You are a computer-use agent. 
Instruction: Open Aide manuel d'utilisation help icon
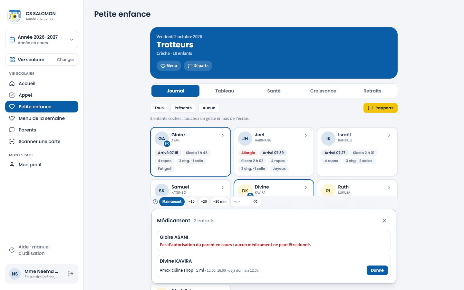12,250
